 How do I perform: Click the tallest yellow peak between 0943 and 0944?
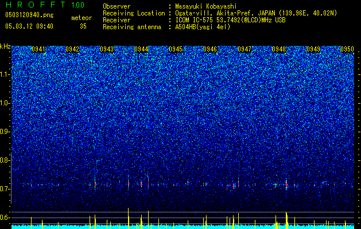tap(128, 218)
